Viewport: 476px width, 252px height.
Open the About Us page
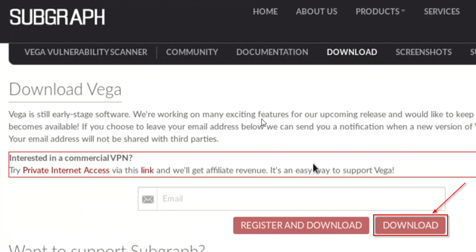pos(316,11)
